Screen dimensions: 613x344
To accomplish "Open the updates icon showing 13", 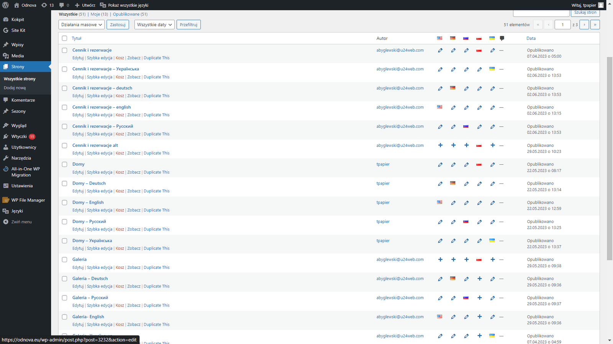I will [48, 5].
